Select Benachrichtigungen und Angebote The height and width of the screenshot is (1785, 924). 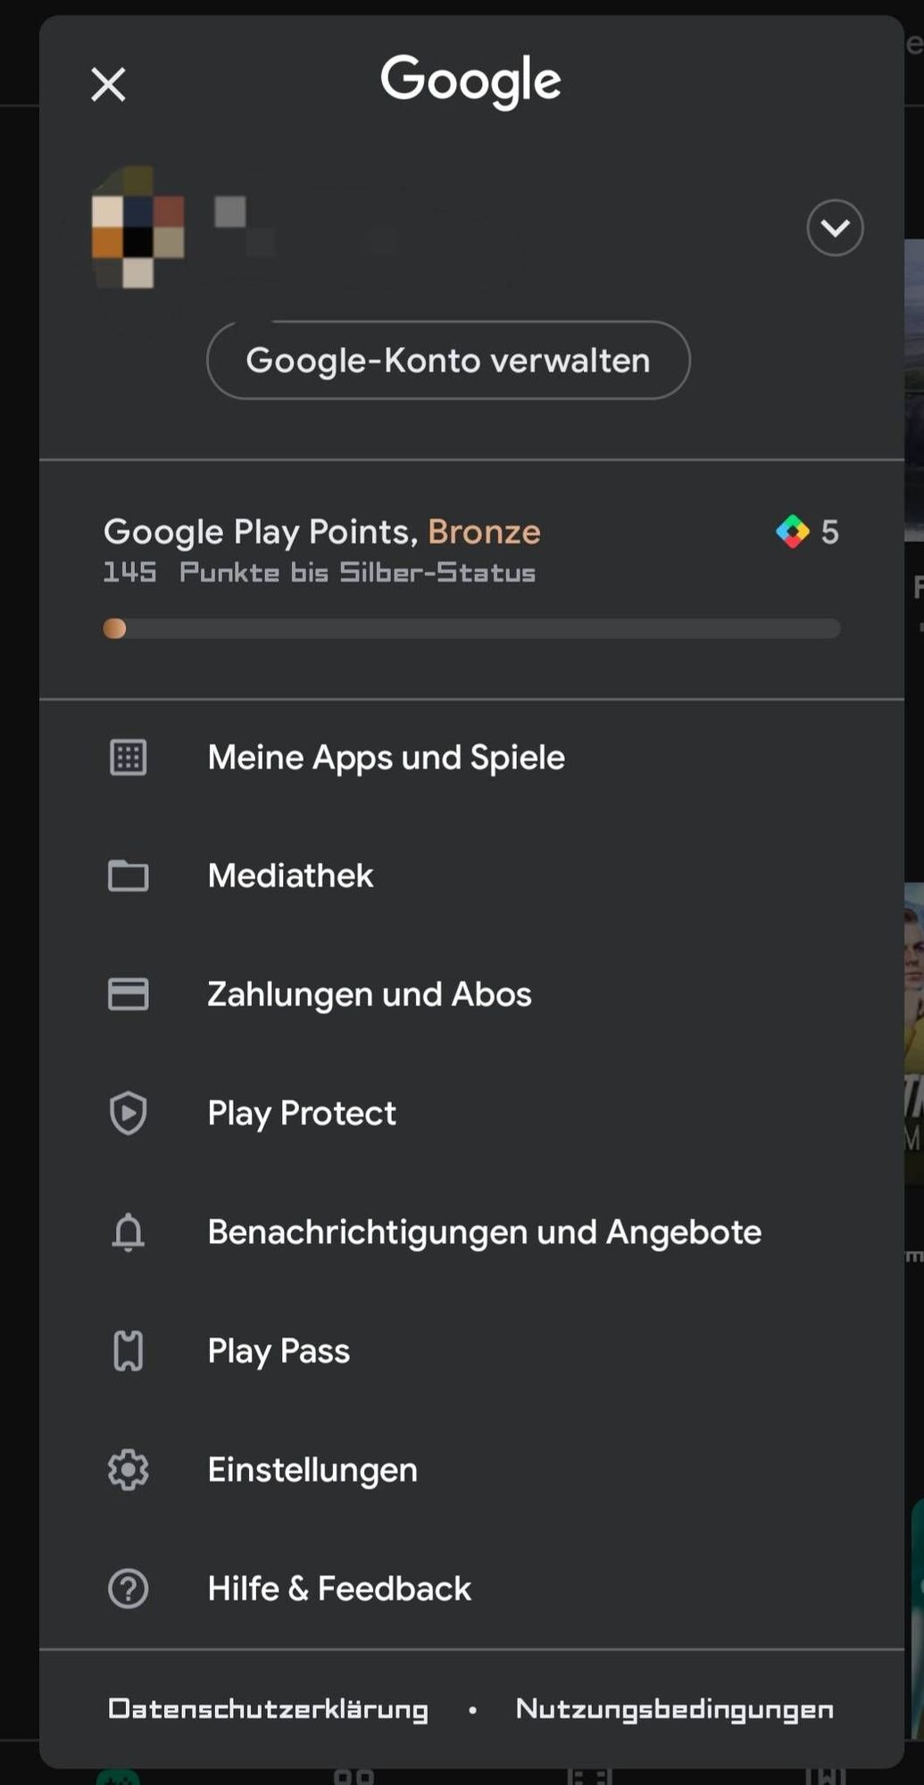(484, 1233)
